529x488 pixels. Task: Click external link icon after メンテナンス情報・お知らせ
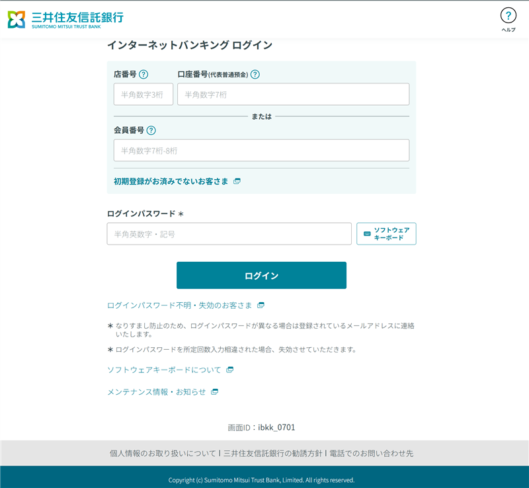214,392
